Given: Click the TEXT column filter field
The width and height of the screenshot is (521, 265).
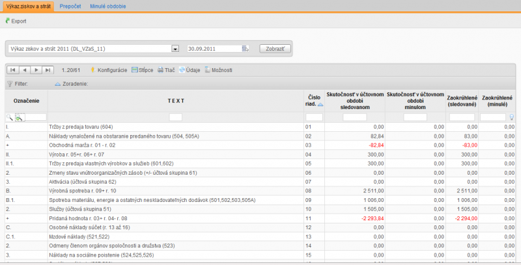Looking at the screenshot, I should tap(175, 117).
